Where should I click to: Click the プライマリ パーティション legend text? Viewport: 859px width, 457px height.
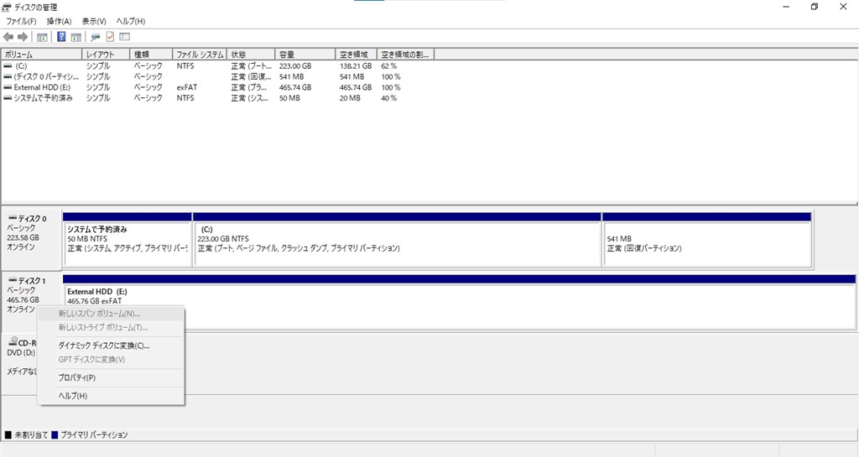click(x=94, y=435)
